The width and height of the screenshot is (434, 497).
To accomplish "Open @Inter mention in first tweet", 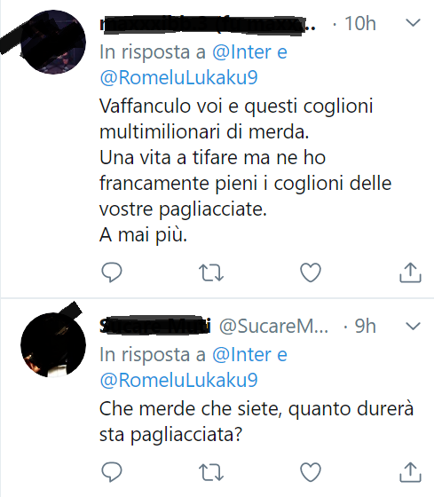I will [242, 52].
